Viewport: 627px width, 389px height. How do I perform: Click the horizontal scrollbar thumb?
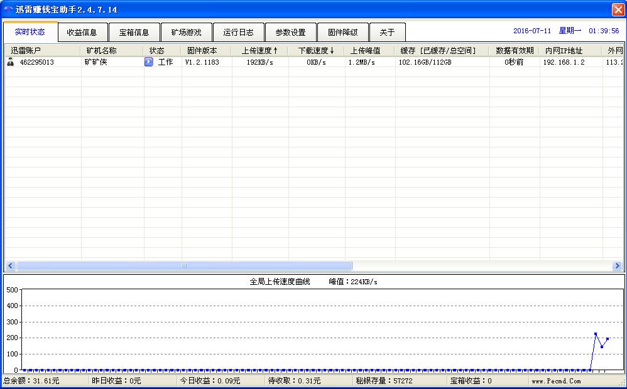[x=184, y=265]
